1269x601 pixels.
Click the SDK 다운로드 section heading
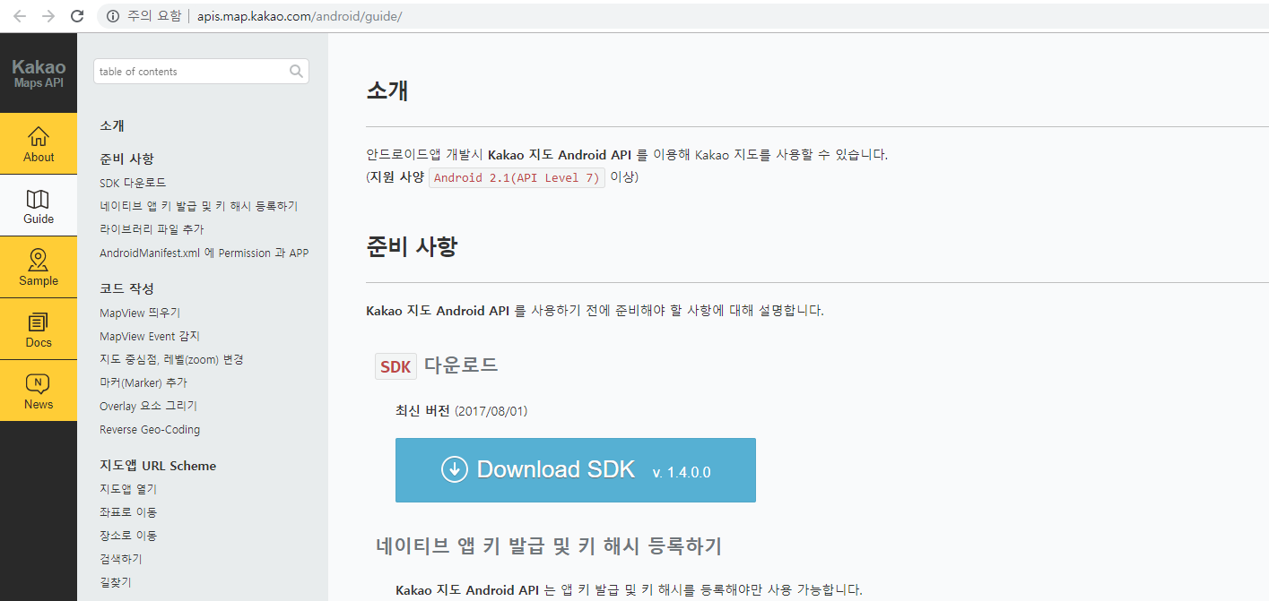[x=437, y=365]
